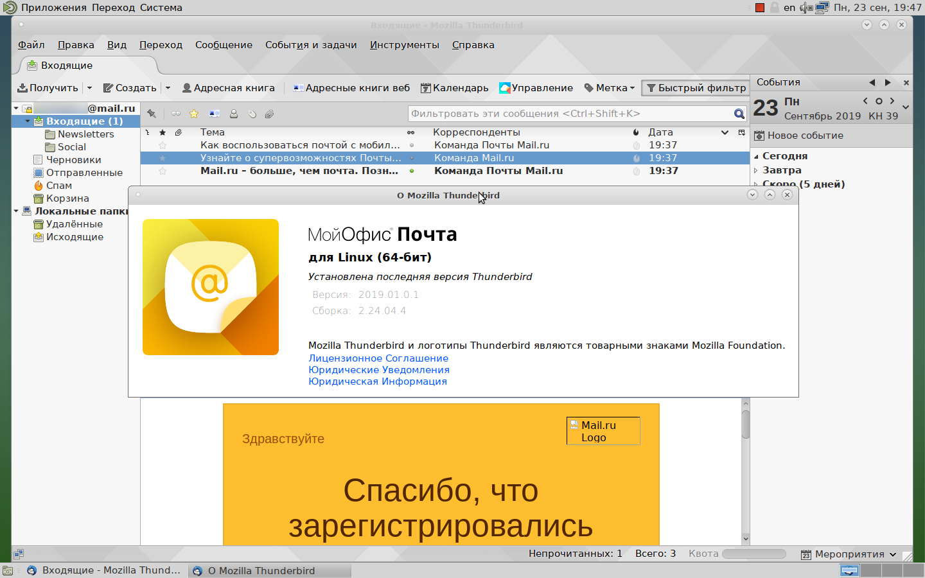Go to next day in events pane

892,101
